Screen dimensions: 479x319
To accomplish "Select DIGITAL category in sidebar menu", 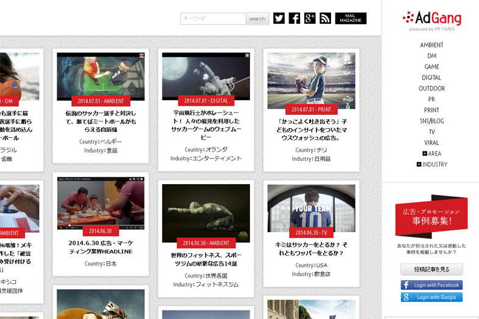I will (x=432, y=77).
